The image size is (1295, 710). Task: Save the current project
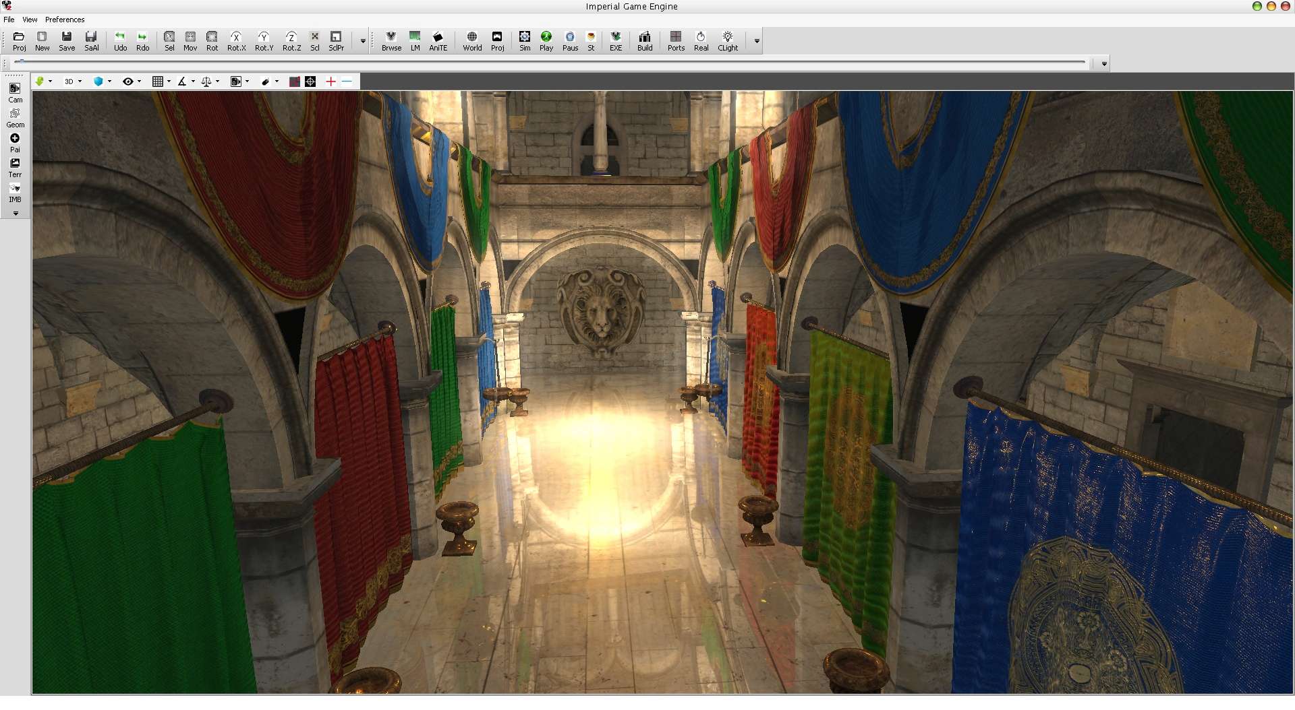coord(67,40)
